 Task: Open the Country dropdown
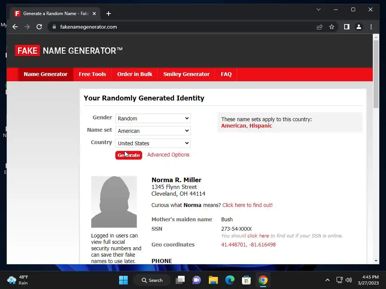click(153, 143)
